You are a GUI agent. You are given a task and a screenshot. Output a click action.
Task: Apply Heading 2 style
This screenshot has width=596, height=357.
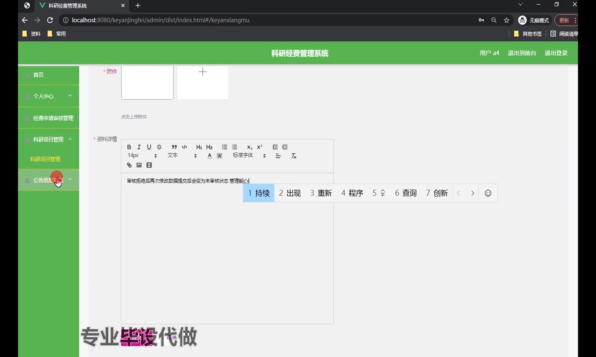(209, 147)
